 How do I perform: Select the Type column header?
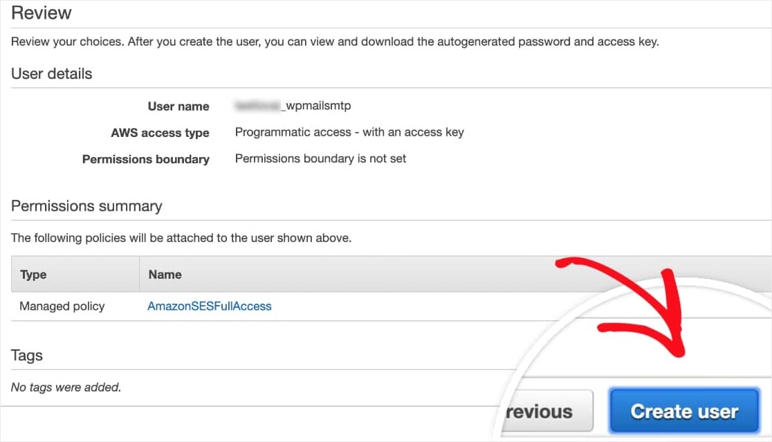coord(32,274)
